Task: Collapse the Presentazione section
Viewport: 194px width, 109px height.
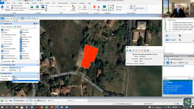Action: tap(38, 24)
